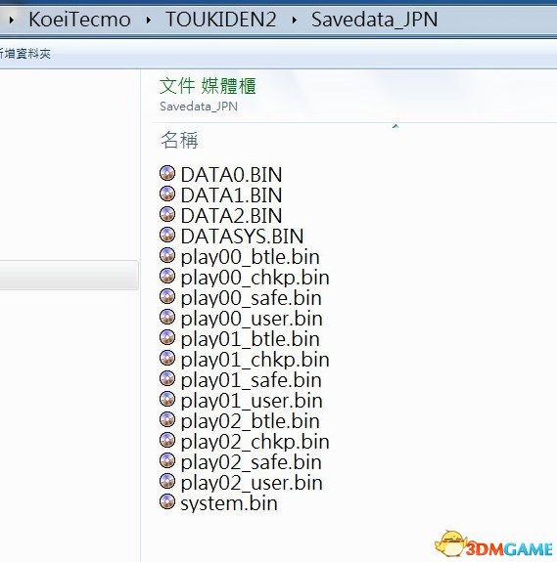This screenshot has height=562, width=557.
Task: Sort files by the 名稱 column header
Action: (x=179, y=140)
